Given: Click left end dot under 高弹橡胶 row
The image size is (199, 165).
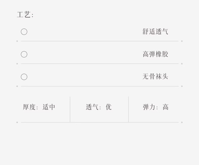Looking at the screenshot, I should 17,64.
